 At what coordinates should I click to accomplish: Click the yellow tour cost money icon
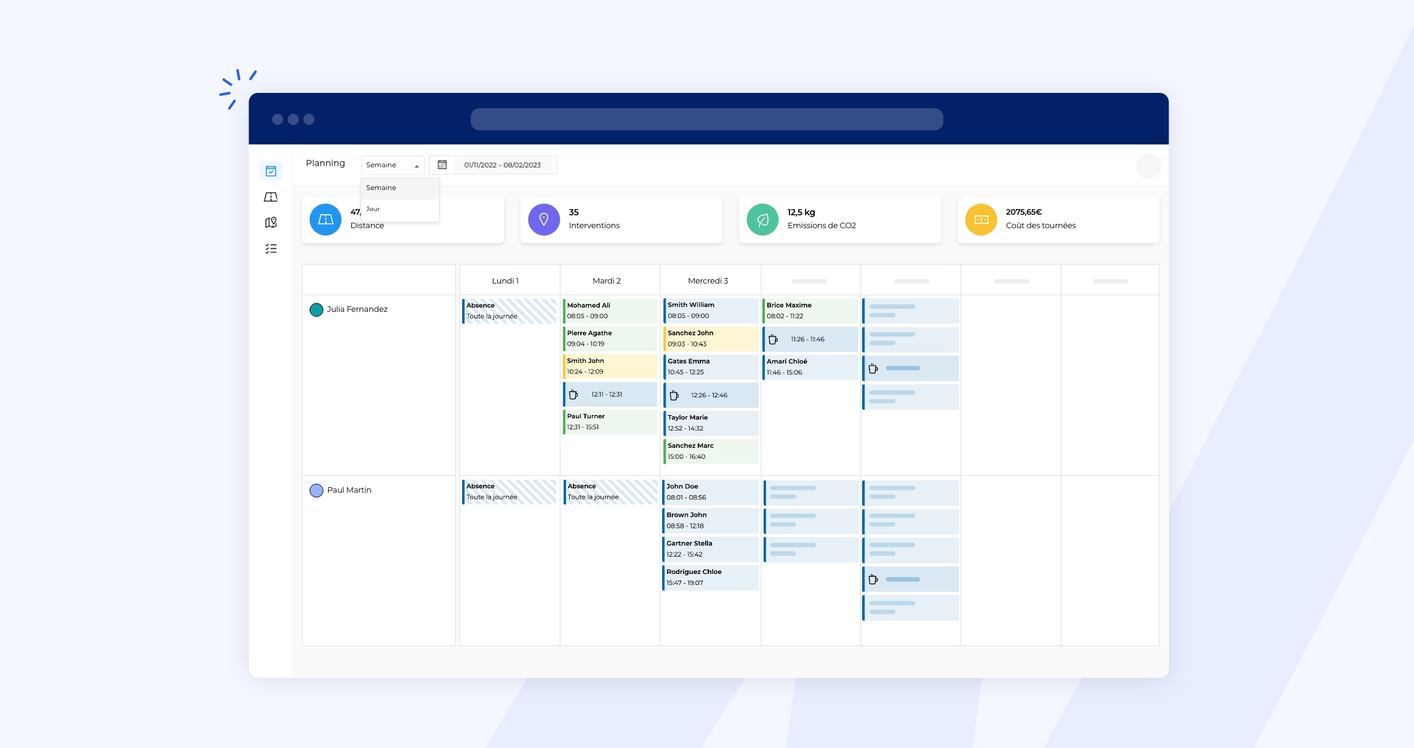[981, 220]
